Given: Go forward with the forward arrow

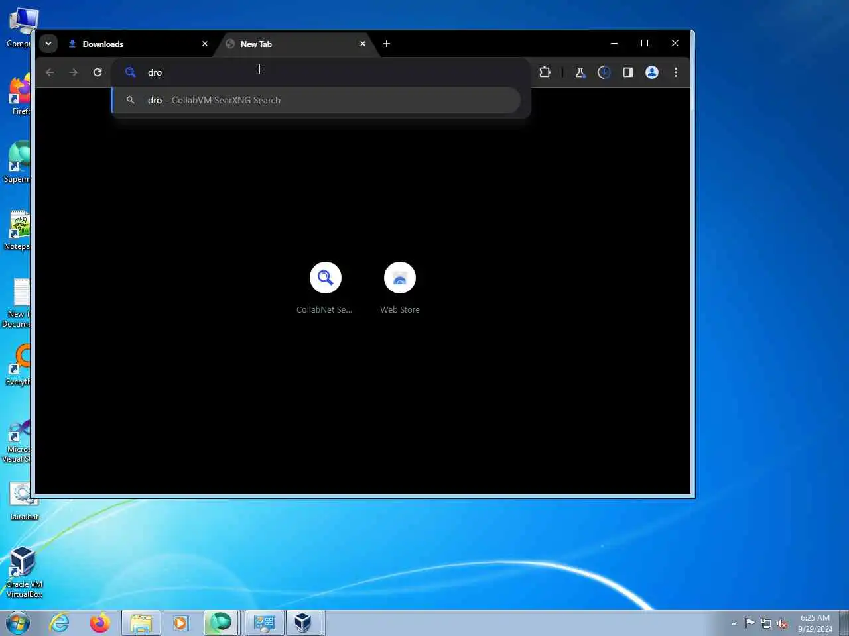Looking at the screenshot, I should point(74,72).
